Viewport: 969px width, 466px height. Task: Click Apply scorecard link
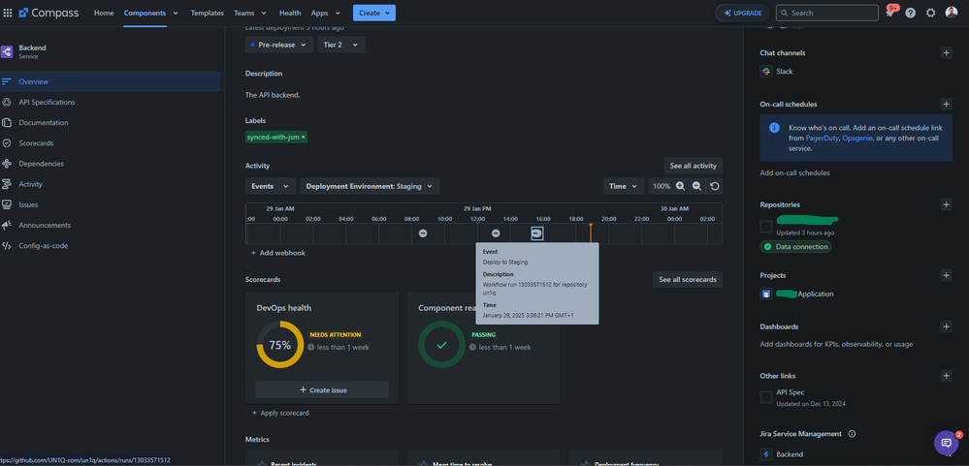[280, 413]
